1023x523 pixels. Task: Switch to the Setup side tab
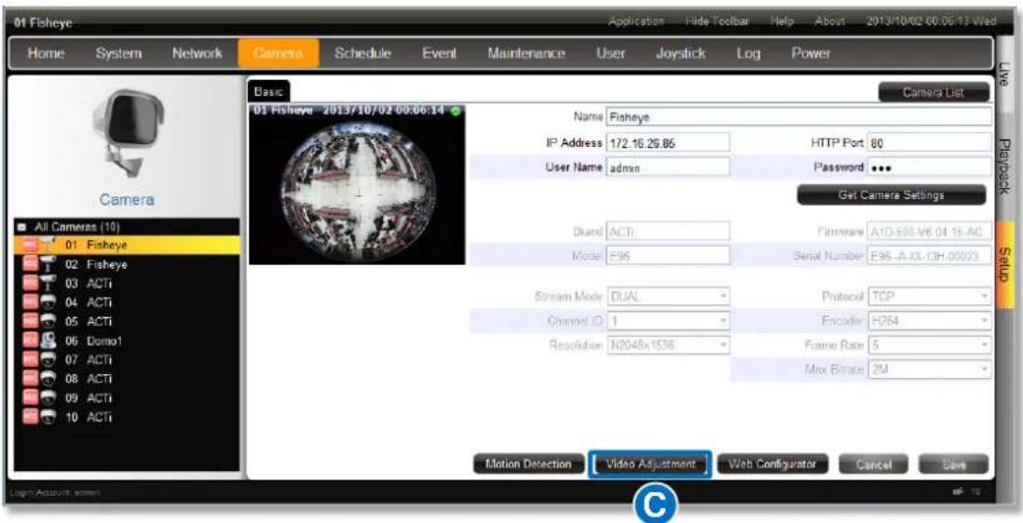pos(1004,264)
